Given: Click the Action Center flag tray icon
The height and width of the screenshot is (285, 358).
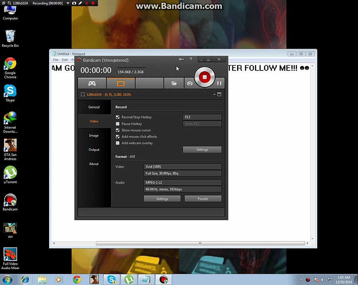Looking at the screenshot, I should coord(316,279).
